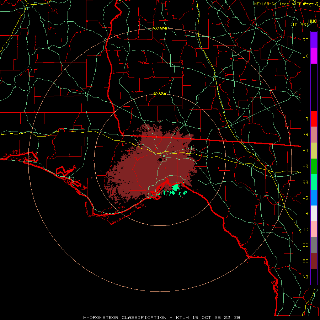Click the GC legend label
Viewport: 320px width, 320px height.
[305, 245]
